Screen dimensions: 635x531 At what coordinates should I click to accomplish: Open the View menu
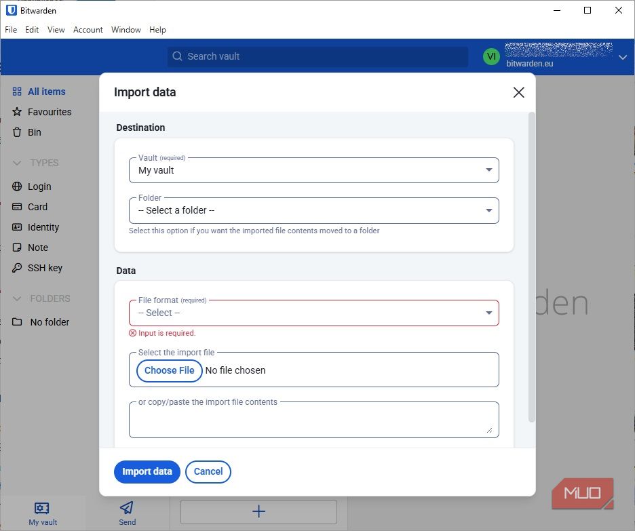pos(56,30)
